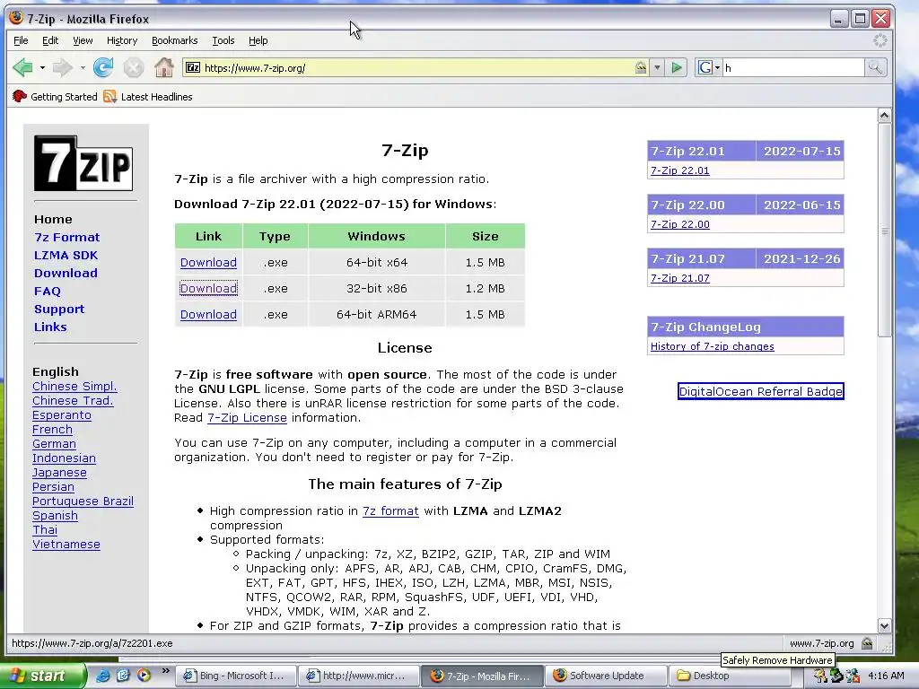The width and height of the screenshot is (919, 689).
Task: Click in the URL address field
Action: (x=417, y=68)
